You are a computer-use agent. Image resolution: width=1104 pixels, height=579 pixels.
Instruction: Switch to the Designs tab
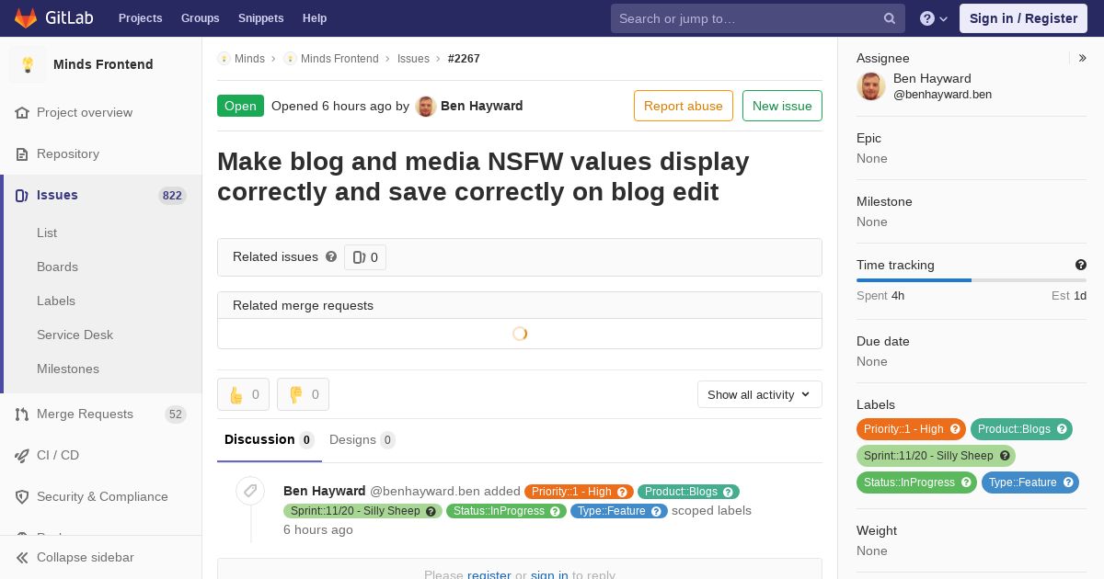(x=362, y=440)
